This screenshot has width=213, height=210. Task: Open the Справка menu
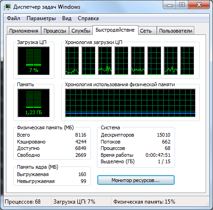click(x=88, y=18)
